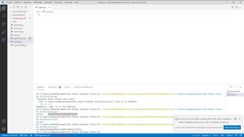Viewport: 244px width, 137px height.
Task: Create a new file in Explorer
Action: (x=14, y=7)
